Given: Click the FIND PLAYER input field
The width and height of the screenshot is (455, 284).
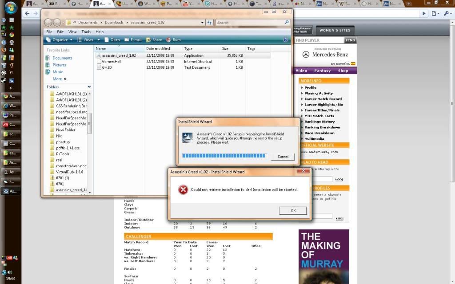Looking at the screenshot, I should (x=319, y=40).
